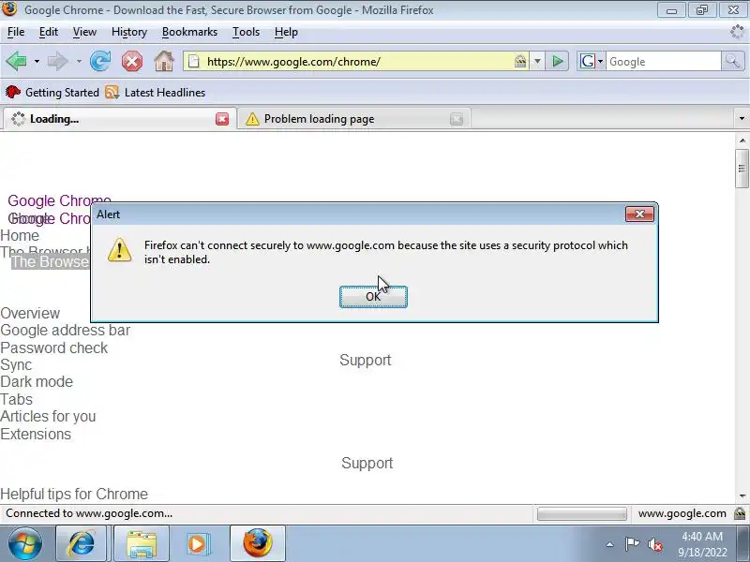Screen dimensions: 750x562
Task: Open the Getting Started bookmark
Action: [52, 92]
